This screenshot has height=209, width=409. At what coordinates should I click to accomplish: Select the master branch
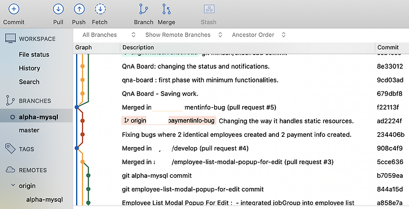29,130
